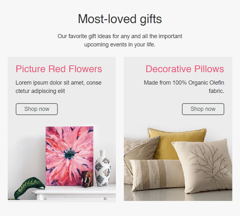
Task: Click Shop now under Decorative Pillows
Action: pyautogui.click(x=203, y=109)
